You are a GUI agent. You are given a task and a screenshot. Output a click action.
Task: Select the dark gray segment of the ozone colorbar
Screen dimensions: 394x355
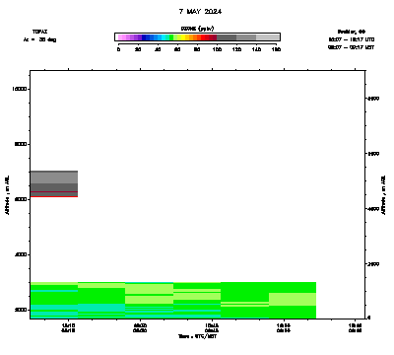pyautogui.click(x=227, y=37)
